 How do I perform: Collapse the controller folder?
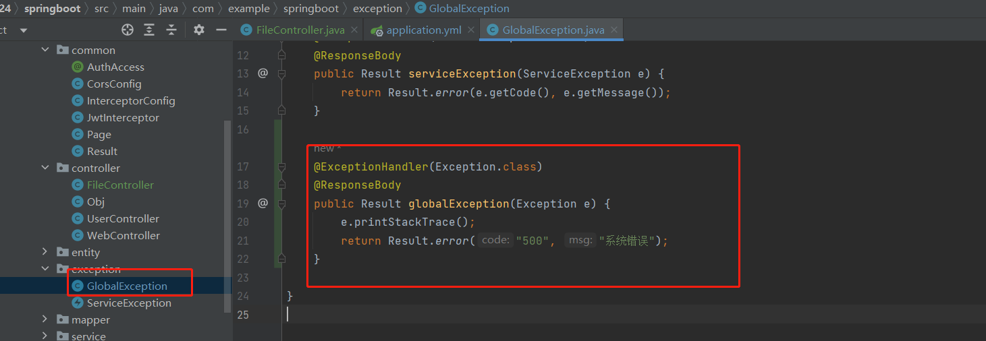pos(45,168)
